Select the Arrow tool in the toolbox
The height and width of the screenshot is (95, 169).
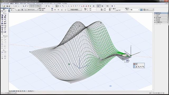2,11
